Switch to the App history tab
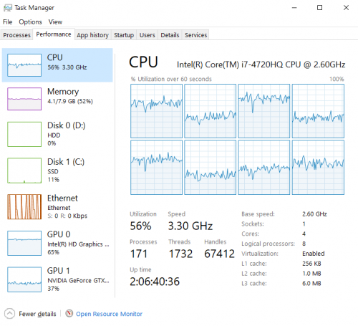Screen dimensions: 358x326 coord(92,35)
